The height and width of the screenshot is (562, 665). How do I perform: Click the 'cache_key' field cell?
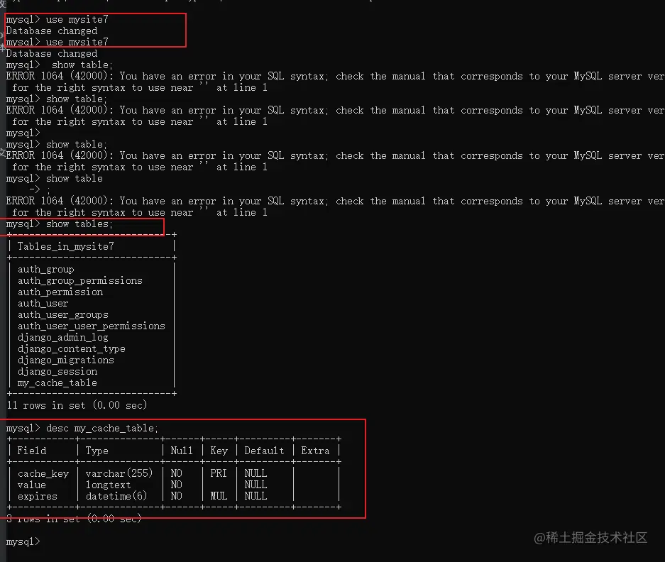coord(43,473)
